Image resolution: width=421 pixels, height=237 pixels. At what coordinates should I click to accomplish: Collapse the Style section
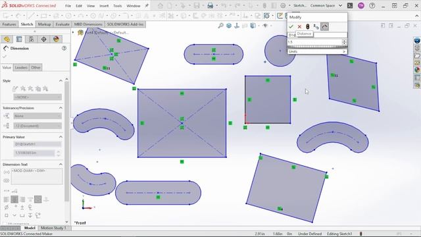[x=61, y=80]
